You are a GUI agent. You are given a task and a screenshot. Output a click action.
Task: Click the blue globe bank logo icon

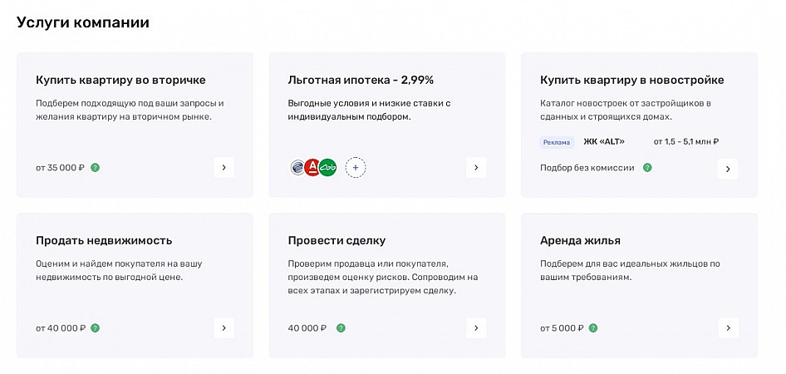pyautogui.click(x=297, y=167)
